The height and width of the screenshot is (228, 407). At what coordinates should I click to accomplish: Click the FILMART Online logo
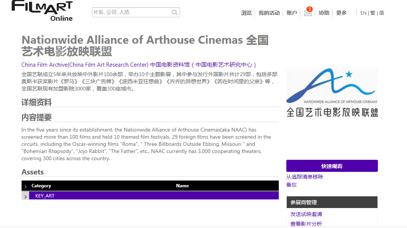point(42,11)
